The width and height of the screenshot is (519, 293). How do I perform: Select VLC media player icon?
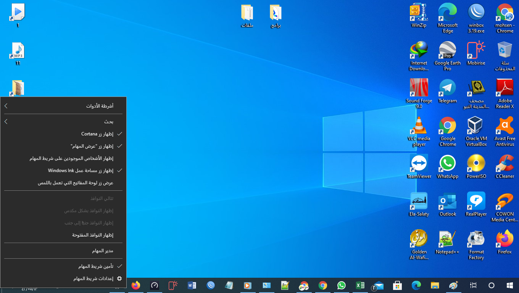point(419,132)
